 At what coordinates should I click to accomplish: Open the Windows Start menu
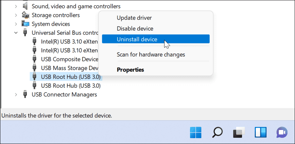196,132
